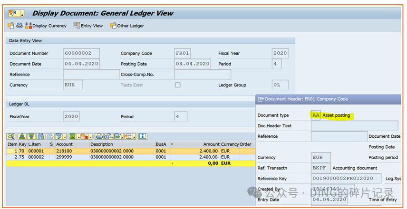The width and height of the screenshot is (407, 209).
Task: Click the blue information icon
Action: tap(143, 136)
